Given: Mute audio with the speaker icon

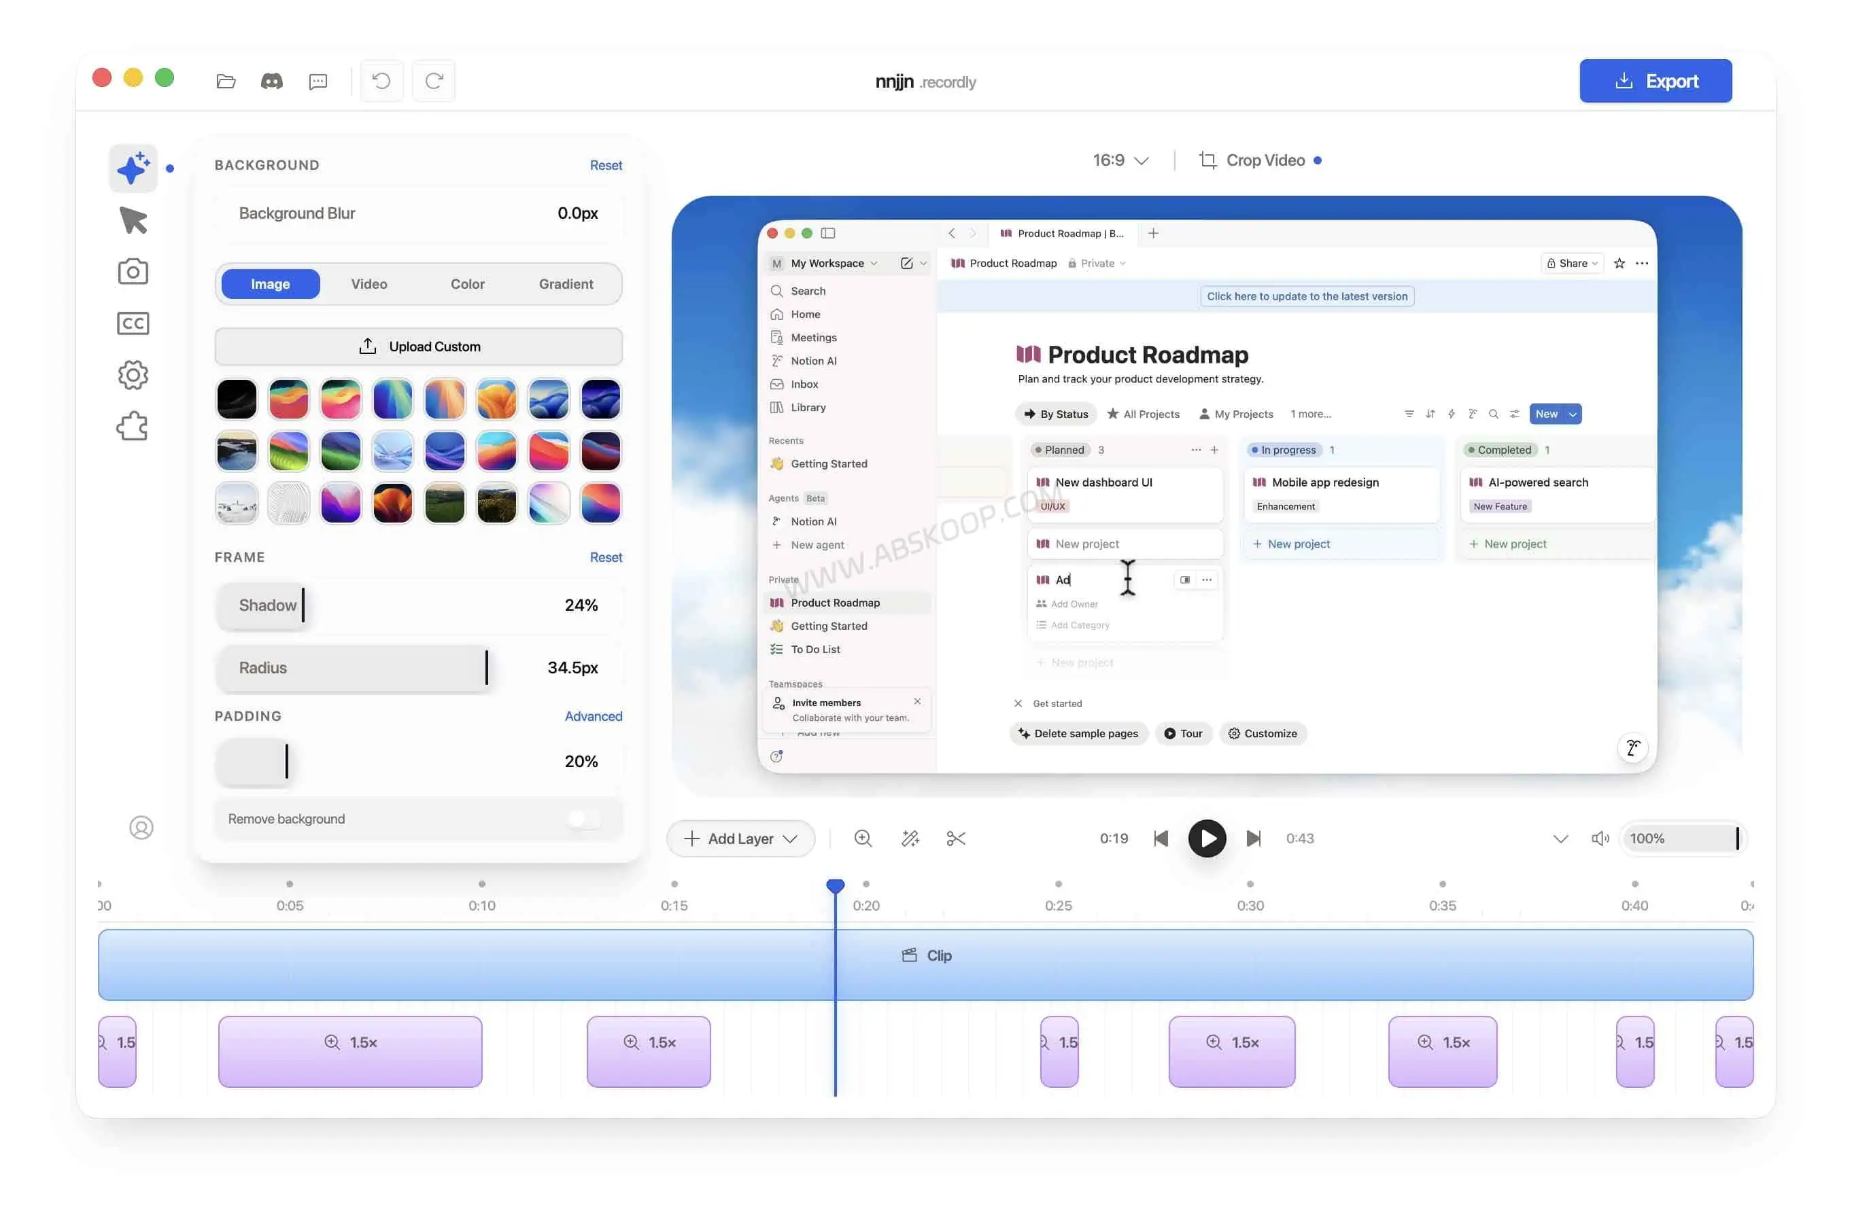Looking at the screenshot, I should coord(1600,838).
